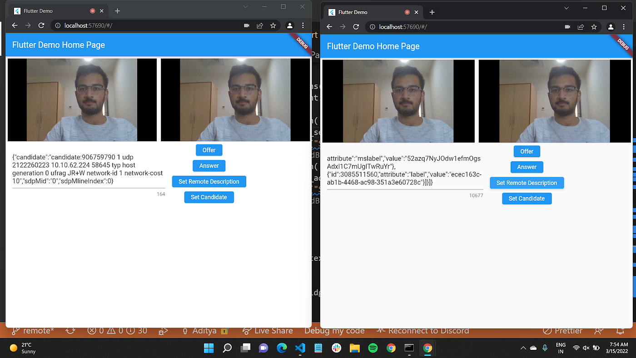
Task: Click the camera-in-use icon in the address bar
Action: tap(246, 26)
